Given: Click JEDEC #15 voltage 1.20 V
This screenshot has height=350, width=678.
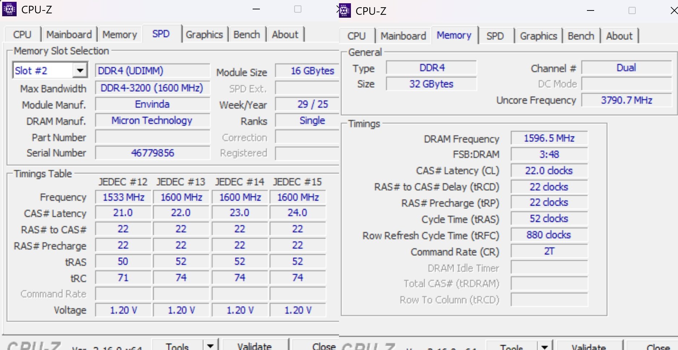Looking at the screenshot, I should [x=297, y=310].
